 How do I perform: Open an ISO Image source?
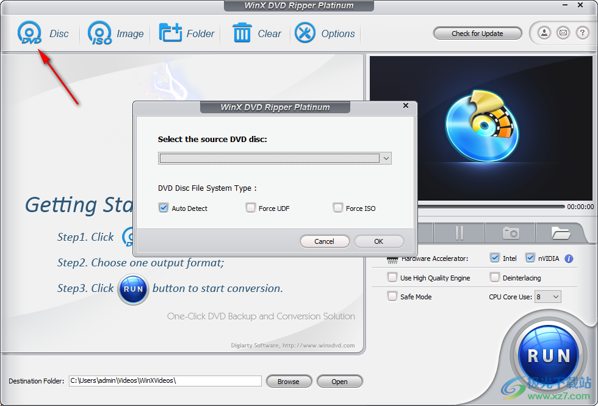(x=99, y=33)
